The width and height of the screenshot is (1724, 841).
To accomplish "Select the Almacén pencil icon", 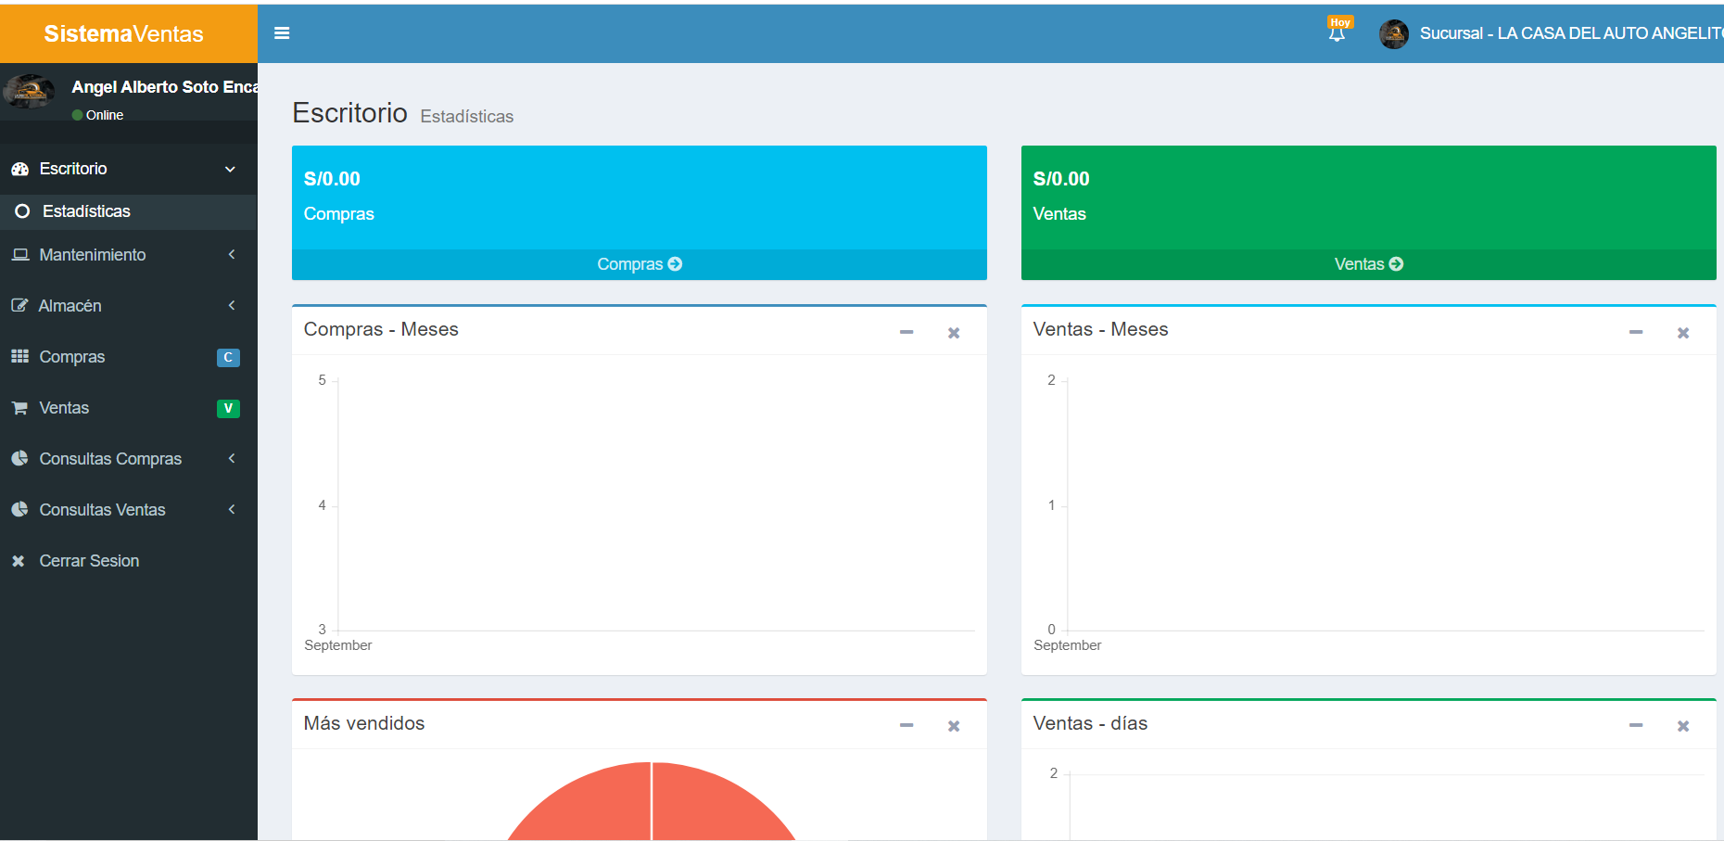I will pos(19,306).
